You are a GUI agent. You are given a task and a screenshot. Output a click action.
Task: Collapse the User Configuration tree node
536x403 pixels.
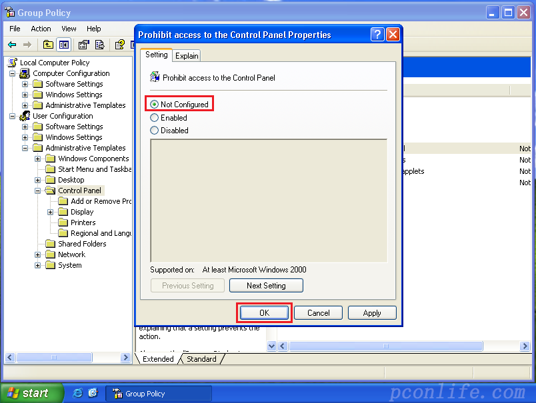pos(13,116)
